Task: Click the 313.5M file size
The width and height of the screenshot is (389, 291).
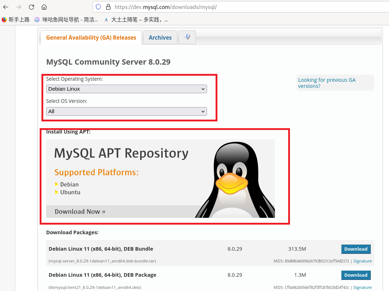Action: coord(297,249)
